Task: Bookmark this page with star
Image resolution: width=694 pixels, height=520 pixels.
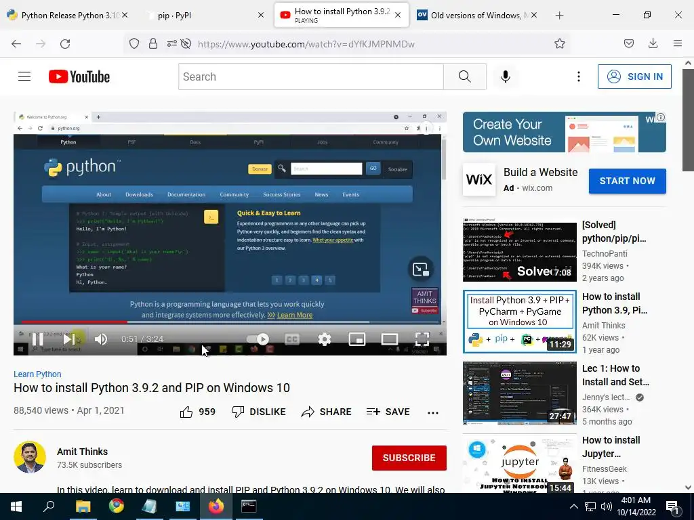Action: click(x=560, y=43)
